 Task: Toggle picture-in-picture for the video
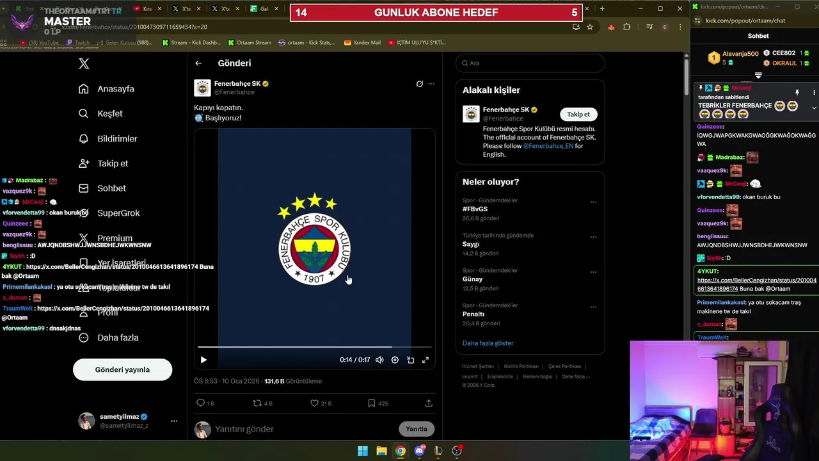point(410,360)
